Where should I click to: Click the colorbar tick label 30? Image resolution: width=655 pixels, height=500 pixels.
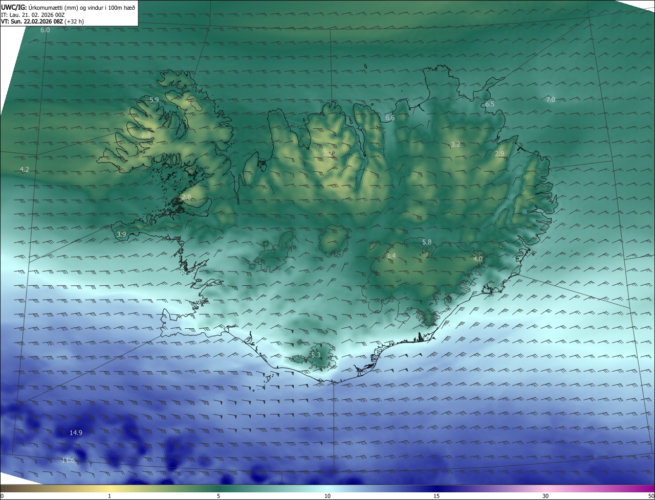pyautogui.click(x=545, y=496)
